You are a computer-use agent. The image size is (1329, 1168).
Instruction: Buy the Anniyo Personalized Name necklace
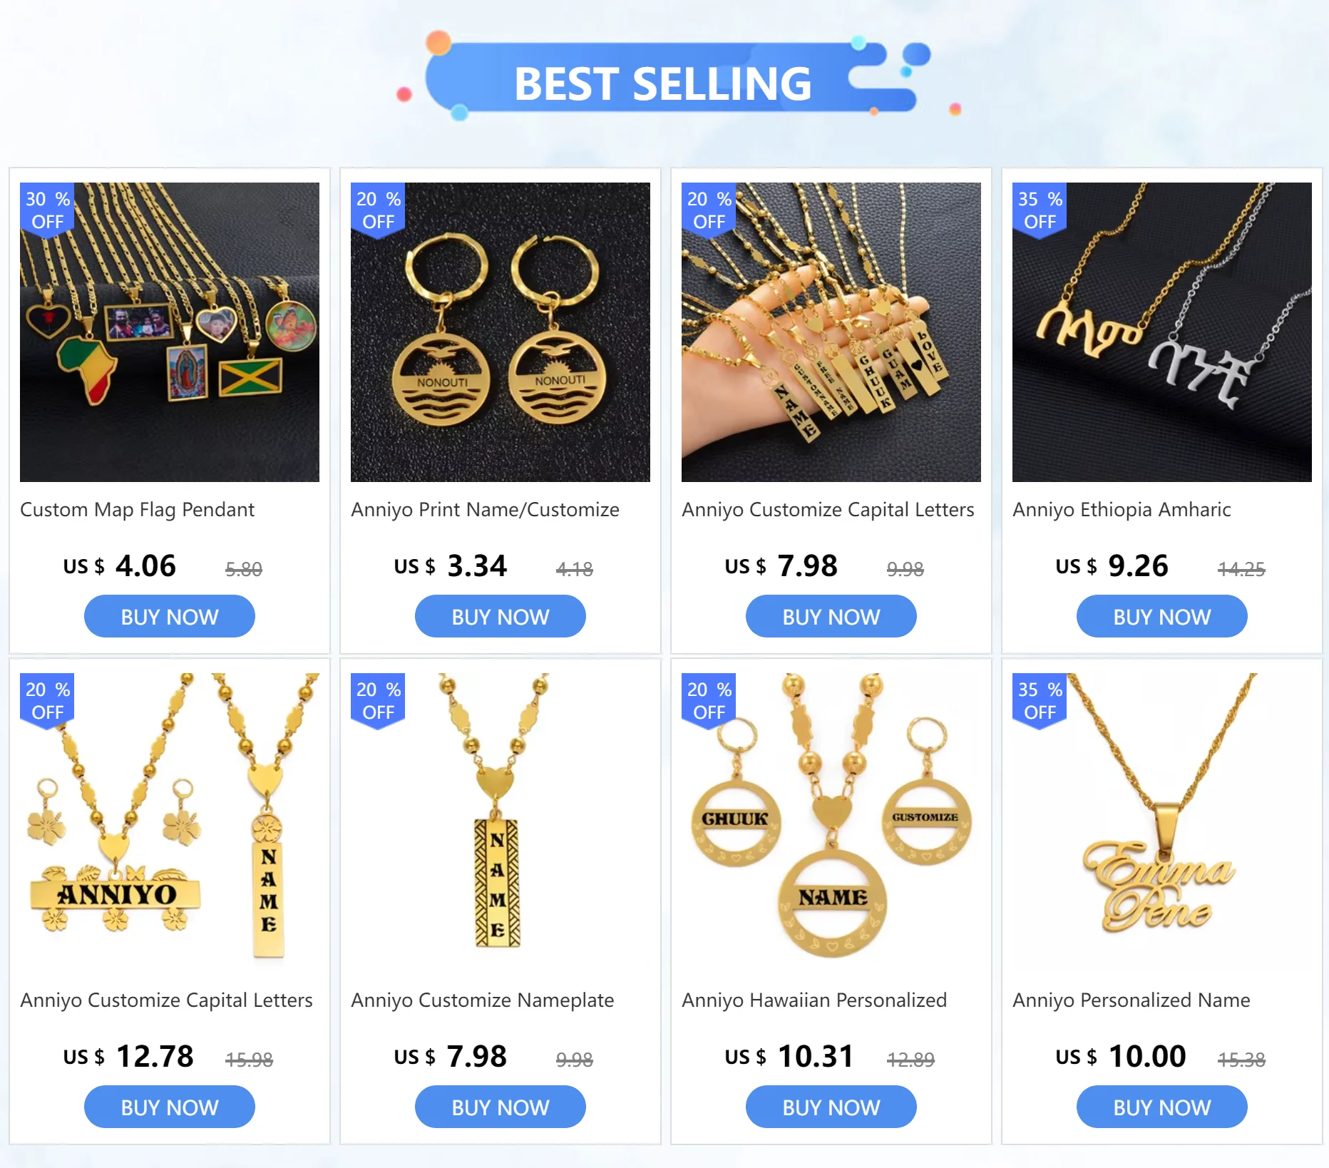tap(1162, 1107)
